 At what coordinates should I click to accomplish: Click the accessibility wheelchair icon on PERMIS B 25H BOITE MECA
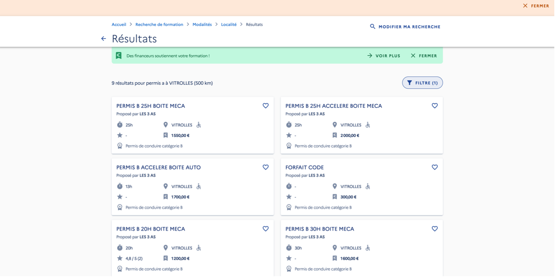pyautogui.click(x=199, y=125)
